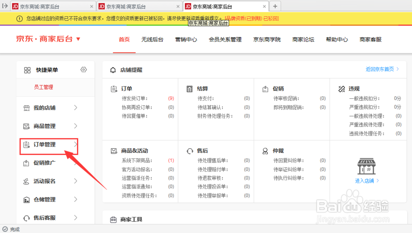Viewport: 412px width, 233px height.
Task: Click the 售后客服 sidebar icon
Action: (x=26, y=218)
